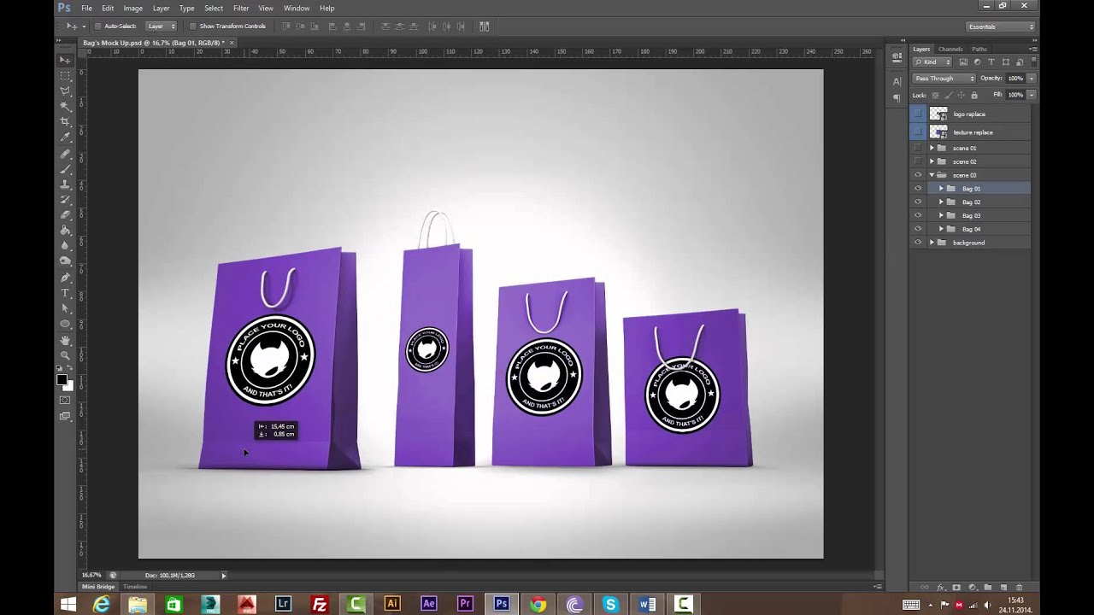Open the Select menu
The width and height of the screenshot is (1094, 615).
[x=214, y=8]
